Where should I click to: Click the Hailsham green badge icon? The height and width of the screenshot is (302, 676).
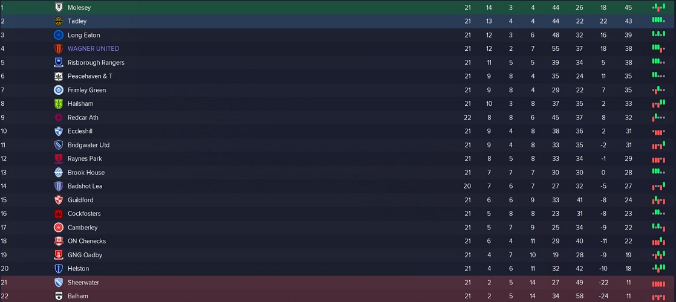point(59,104)
